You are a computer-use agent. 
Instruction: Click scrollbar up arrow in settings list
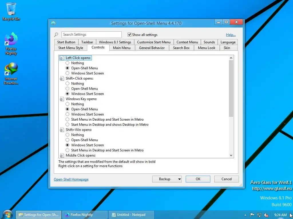[x=231, y=58]
